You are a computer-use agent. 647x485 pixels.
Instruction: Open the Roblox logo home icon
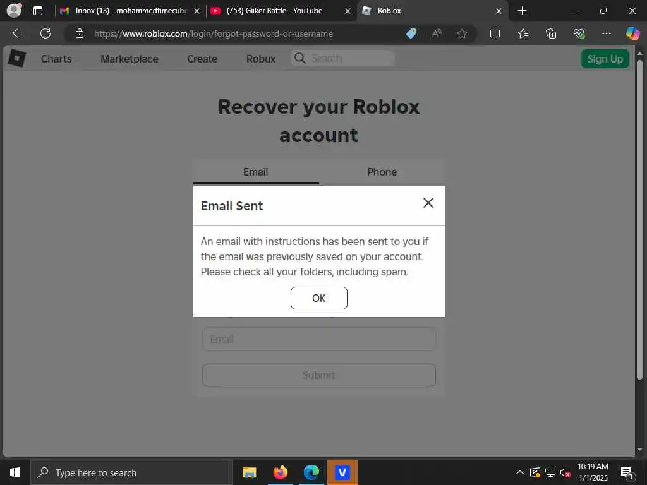pyautogui.click(x=17, y=59)
